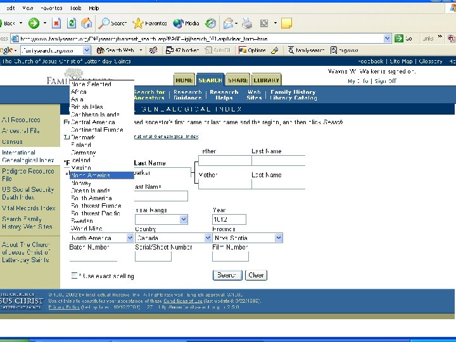Click the Google toolbar highlighter pen icon
The width and height of the screenshot is (456, 342).
pyautogui.click(x=274, y=50)
